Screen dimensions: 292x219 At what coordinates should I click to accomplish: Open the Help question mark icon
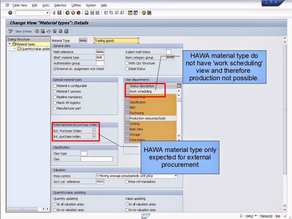click(x=144, y=13)
